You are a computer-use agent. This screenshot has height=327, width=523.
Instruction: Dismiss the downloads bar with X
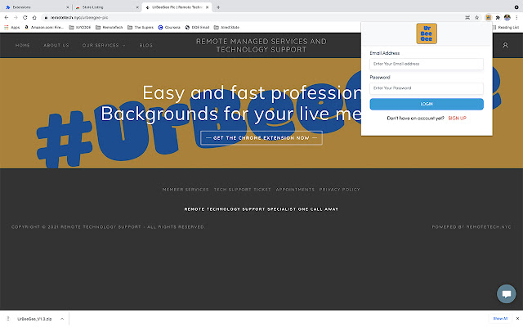(x=517, y=319)
